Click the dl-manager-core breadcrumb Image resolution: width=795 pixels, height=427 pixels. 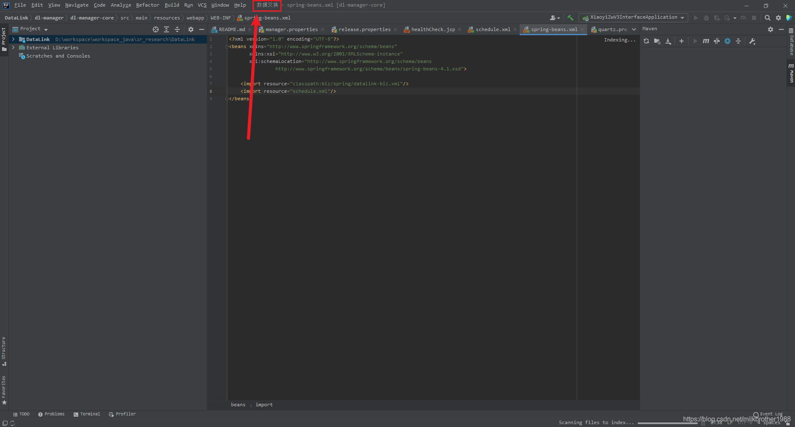point(92,18)
